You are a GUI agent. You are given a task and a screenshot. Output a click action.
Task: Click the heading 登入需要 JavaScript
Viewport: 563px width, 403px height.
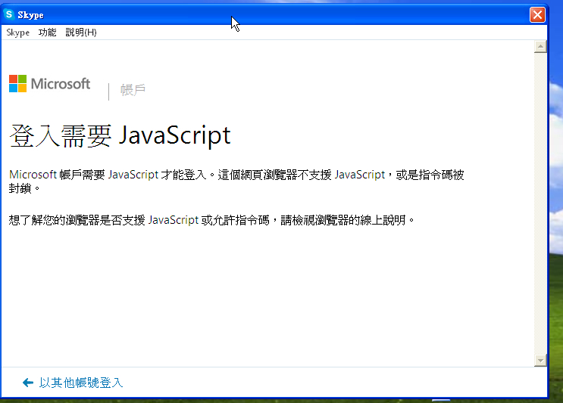[120, 136]
